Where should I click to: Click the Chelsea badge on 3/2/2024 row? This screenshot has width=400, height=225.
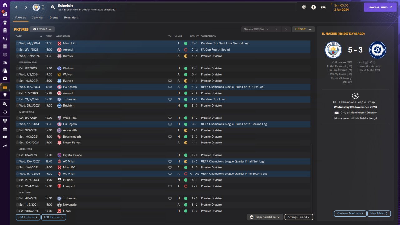pyautogui.click(x=59, y=68)
